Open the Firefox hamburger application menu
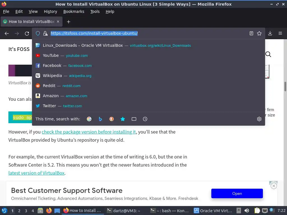Viewport: 287px width, 215px height. point(280,33)
